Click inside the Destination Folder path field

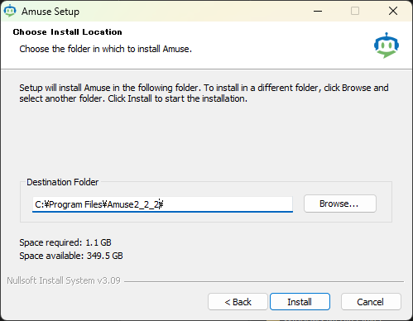coord(162,204)
